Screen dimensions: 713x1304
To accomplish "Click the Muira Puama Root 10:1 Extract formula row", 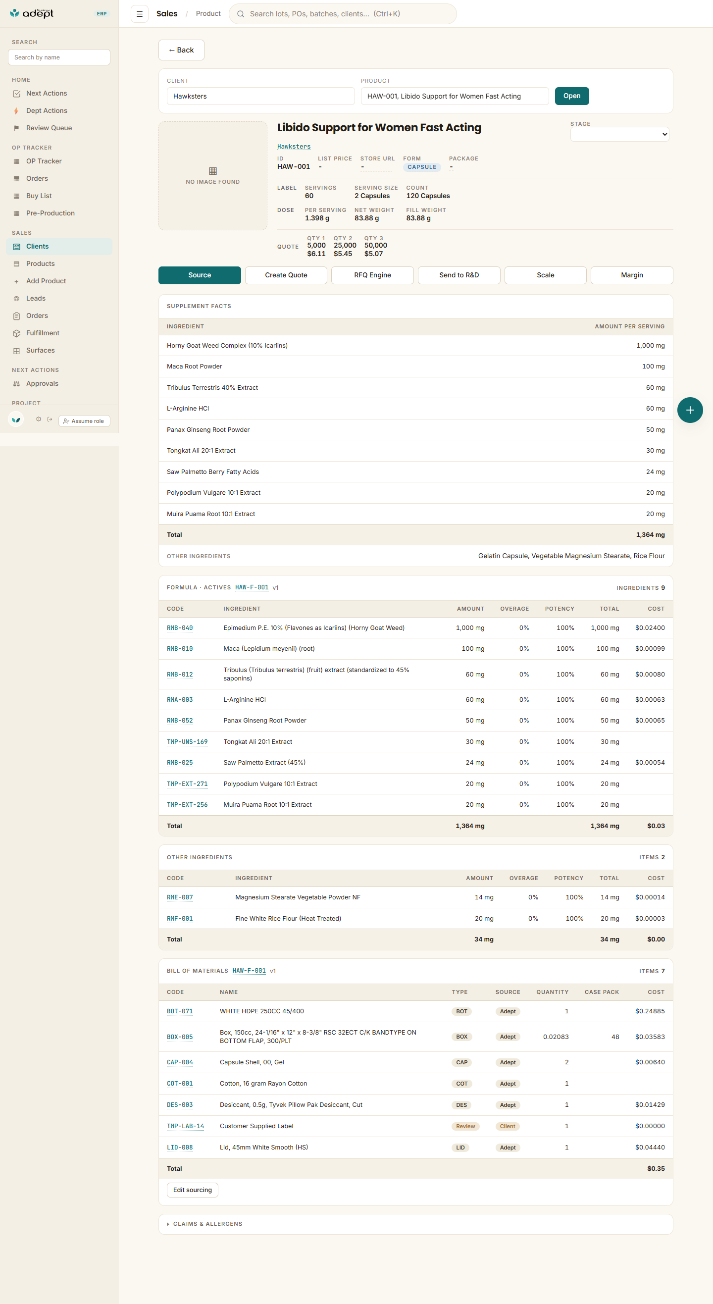I will 415,805.
